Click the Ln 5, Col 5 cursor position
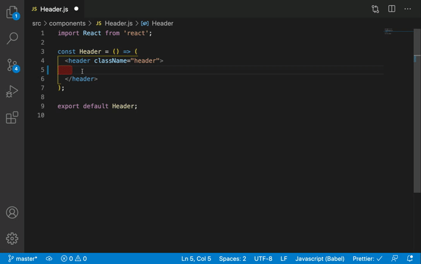Viewport: 421px width, 264px height. click(x=196, y=259)
